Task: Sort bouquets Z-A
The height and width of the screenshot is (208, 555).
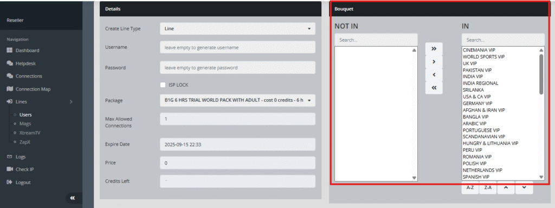Action: coord(488,188)
